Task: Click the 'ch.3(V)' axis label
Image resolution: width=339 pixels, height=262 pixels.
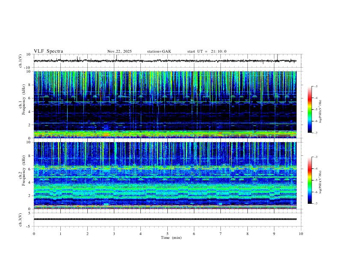Action: point(21,220)
